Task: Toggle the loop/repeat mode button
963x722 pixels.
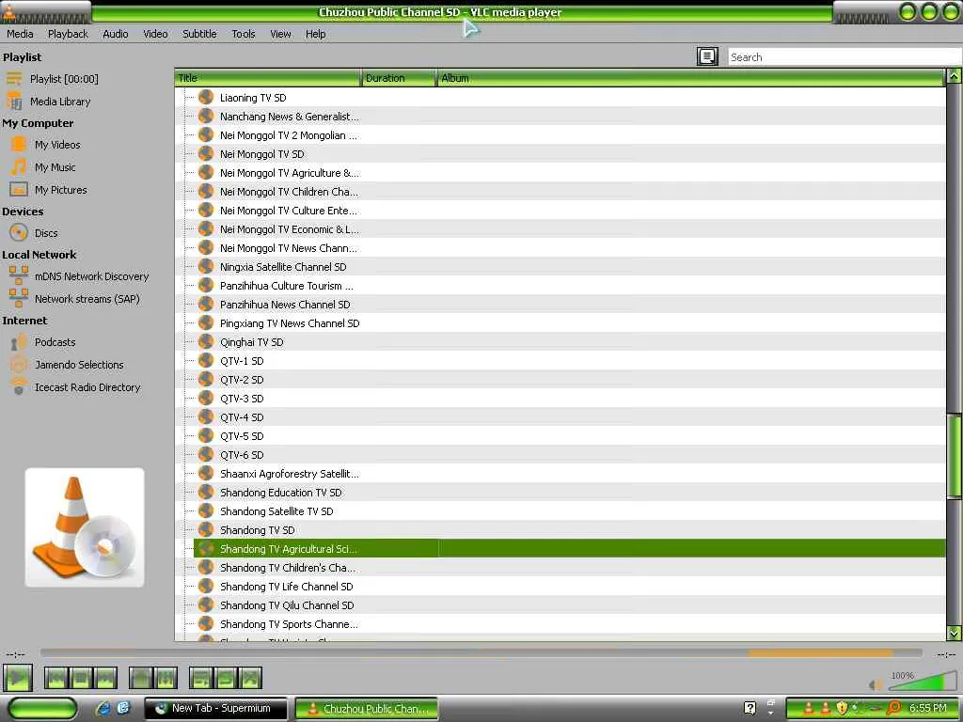Action: click(225, 679)
